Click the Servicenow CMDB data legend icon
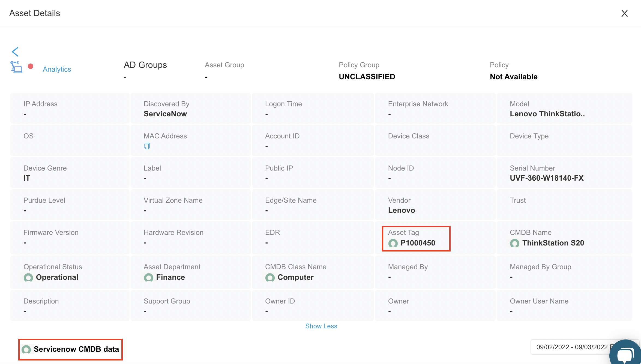The image size is (641, 364). tap(26, 349)
